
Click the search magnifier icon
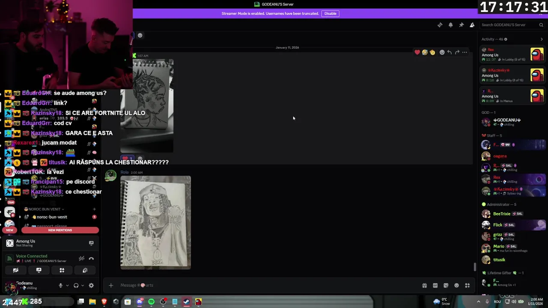[x=541, y=25]
